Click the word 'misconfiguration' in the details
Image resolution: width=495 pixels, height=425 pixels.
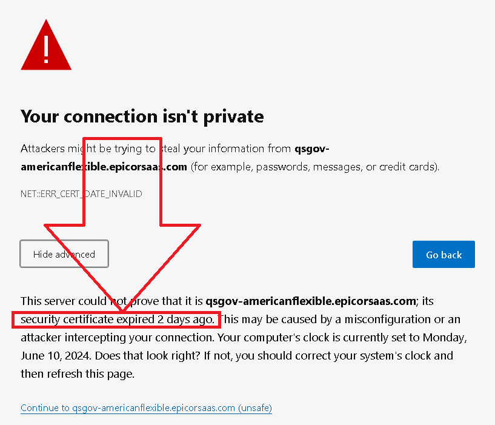(x=387, y=320)
